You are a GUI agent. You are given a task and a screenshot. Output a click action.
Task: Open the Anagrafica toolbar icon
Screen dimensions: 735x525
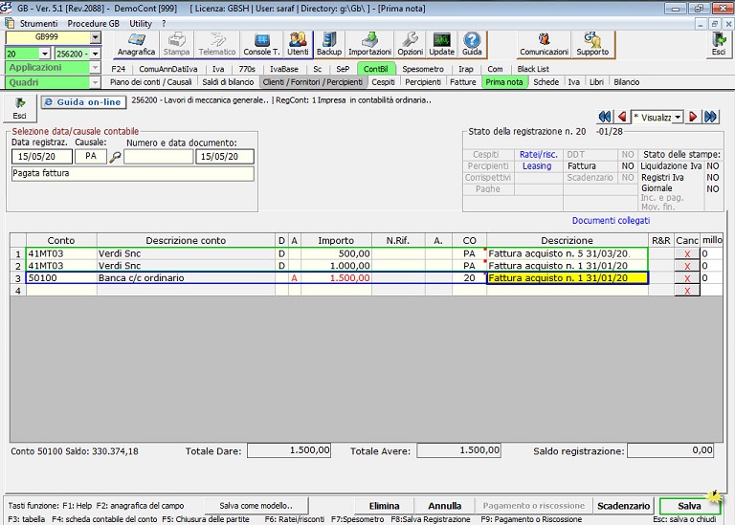pos(136,44)
